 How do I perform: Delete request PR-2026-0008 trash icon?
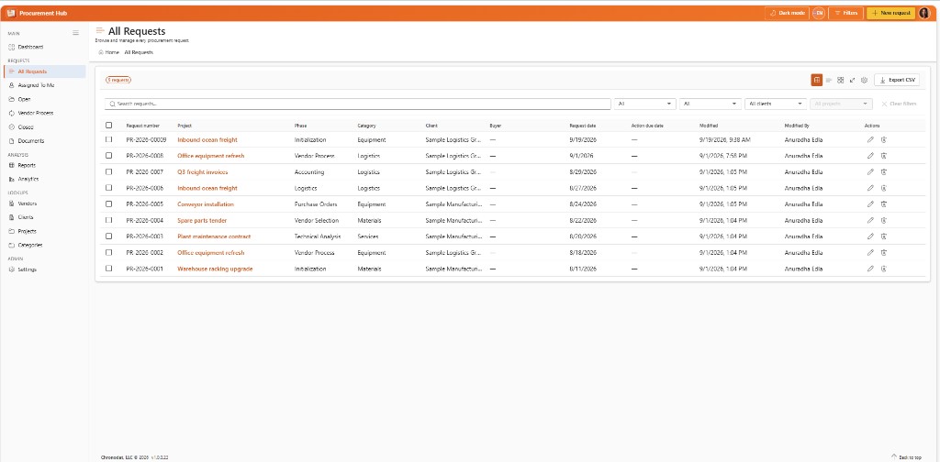point(884,156)
